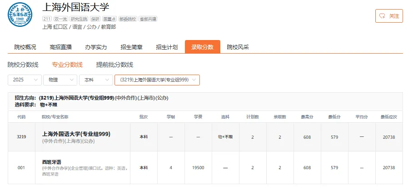This screenshot has height=191, width=413.
Task: Click the 计划数 column header
Action: click(x=253, y=117)
